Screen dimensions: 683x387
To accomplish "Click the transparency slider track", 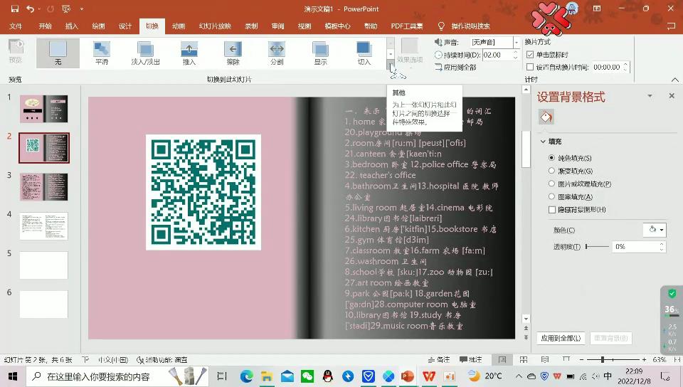I will coord(597,247).
